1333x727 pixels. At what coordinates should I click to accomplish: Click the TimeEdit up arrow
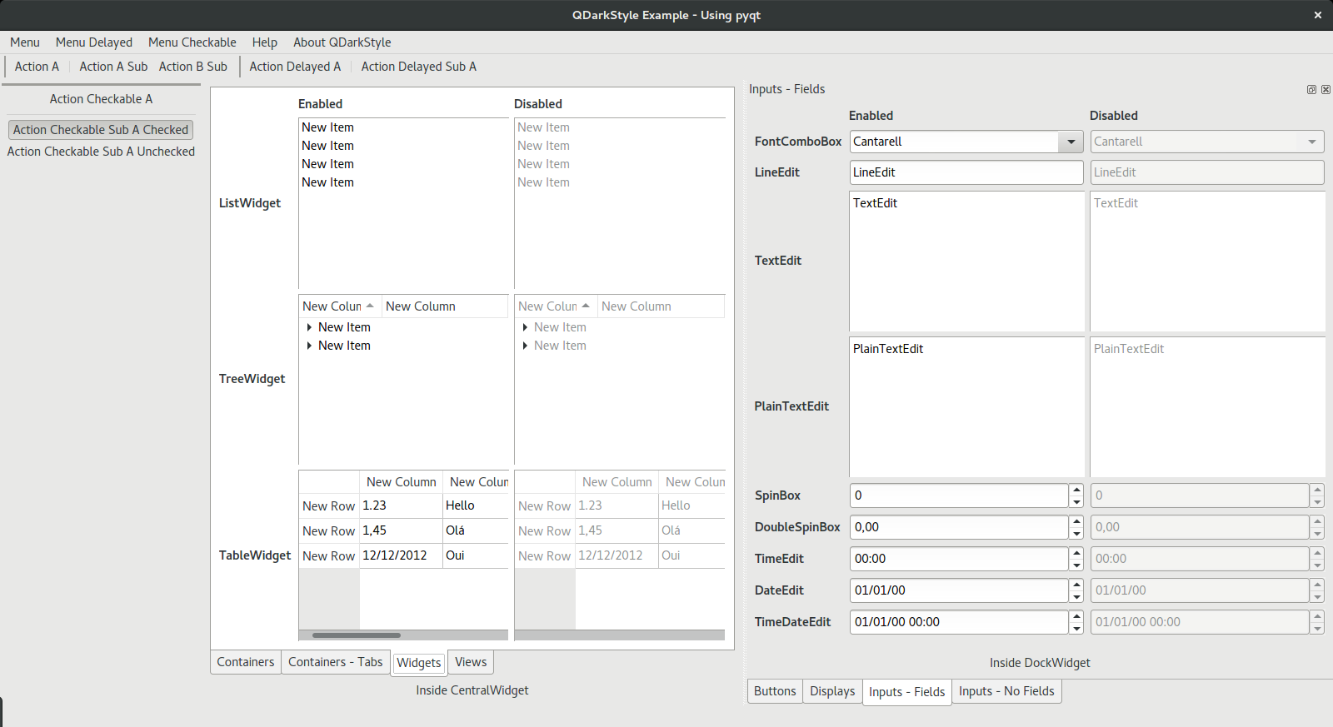coord(1076,553)
